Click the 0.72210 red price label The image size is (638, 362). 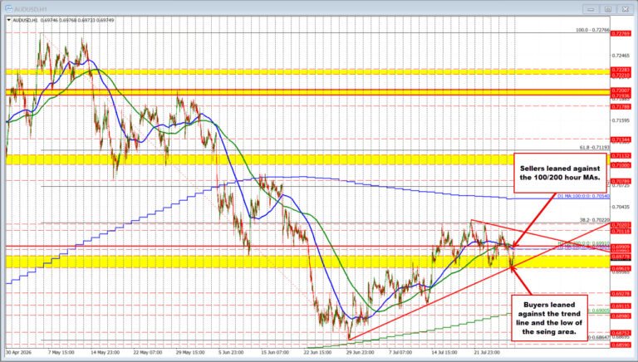pyautogui.click(x=621, y=76)
